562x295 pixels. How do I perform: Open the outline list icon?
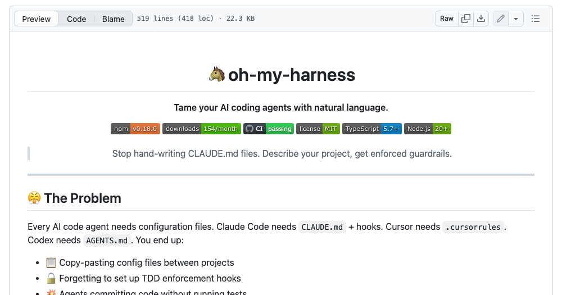(536, 19)
